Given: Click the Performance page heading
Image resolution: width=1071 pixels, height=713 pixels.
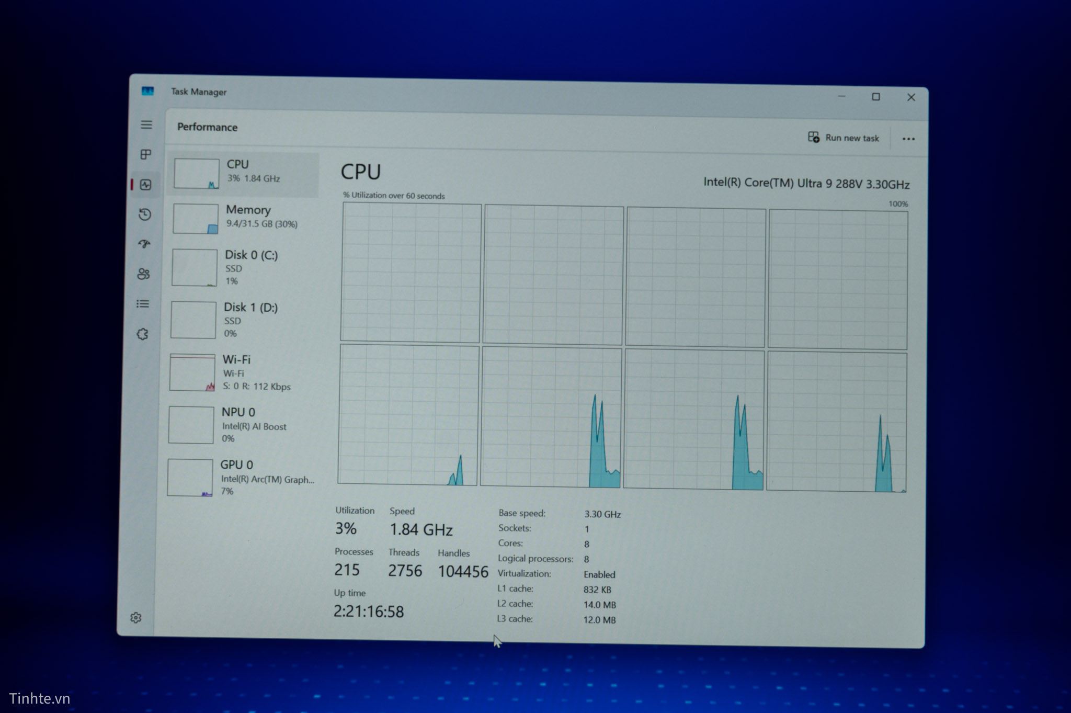Looking at the screenshot, I should tap(207, 127).
